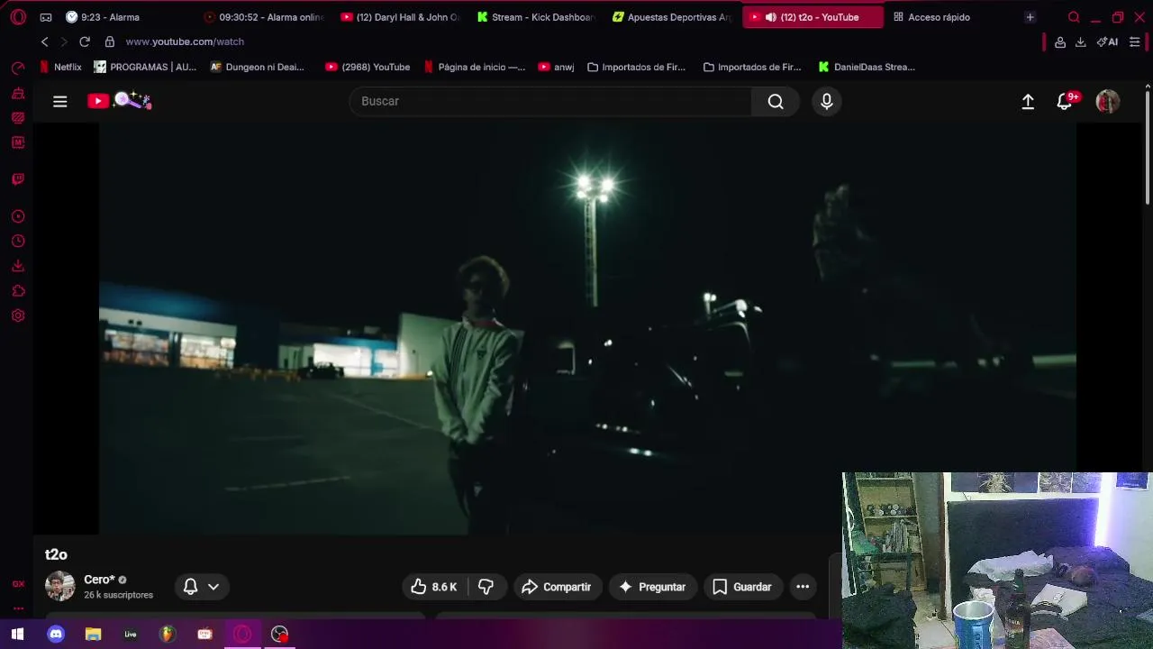Screen dimensions: 1153x649
Task: Open the workspaces icon beside Opera logo
Action: pos(46,17)
